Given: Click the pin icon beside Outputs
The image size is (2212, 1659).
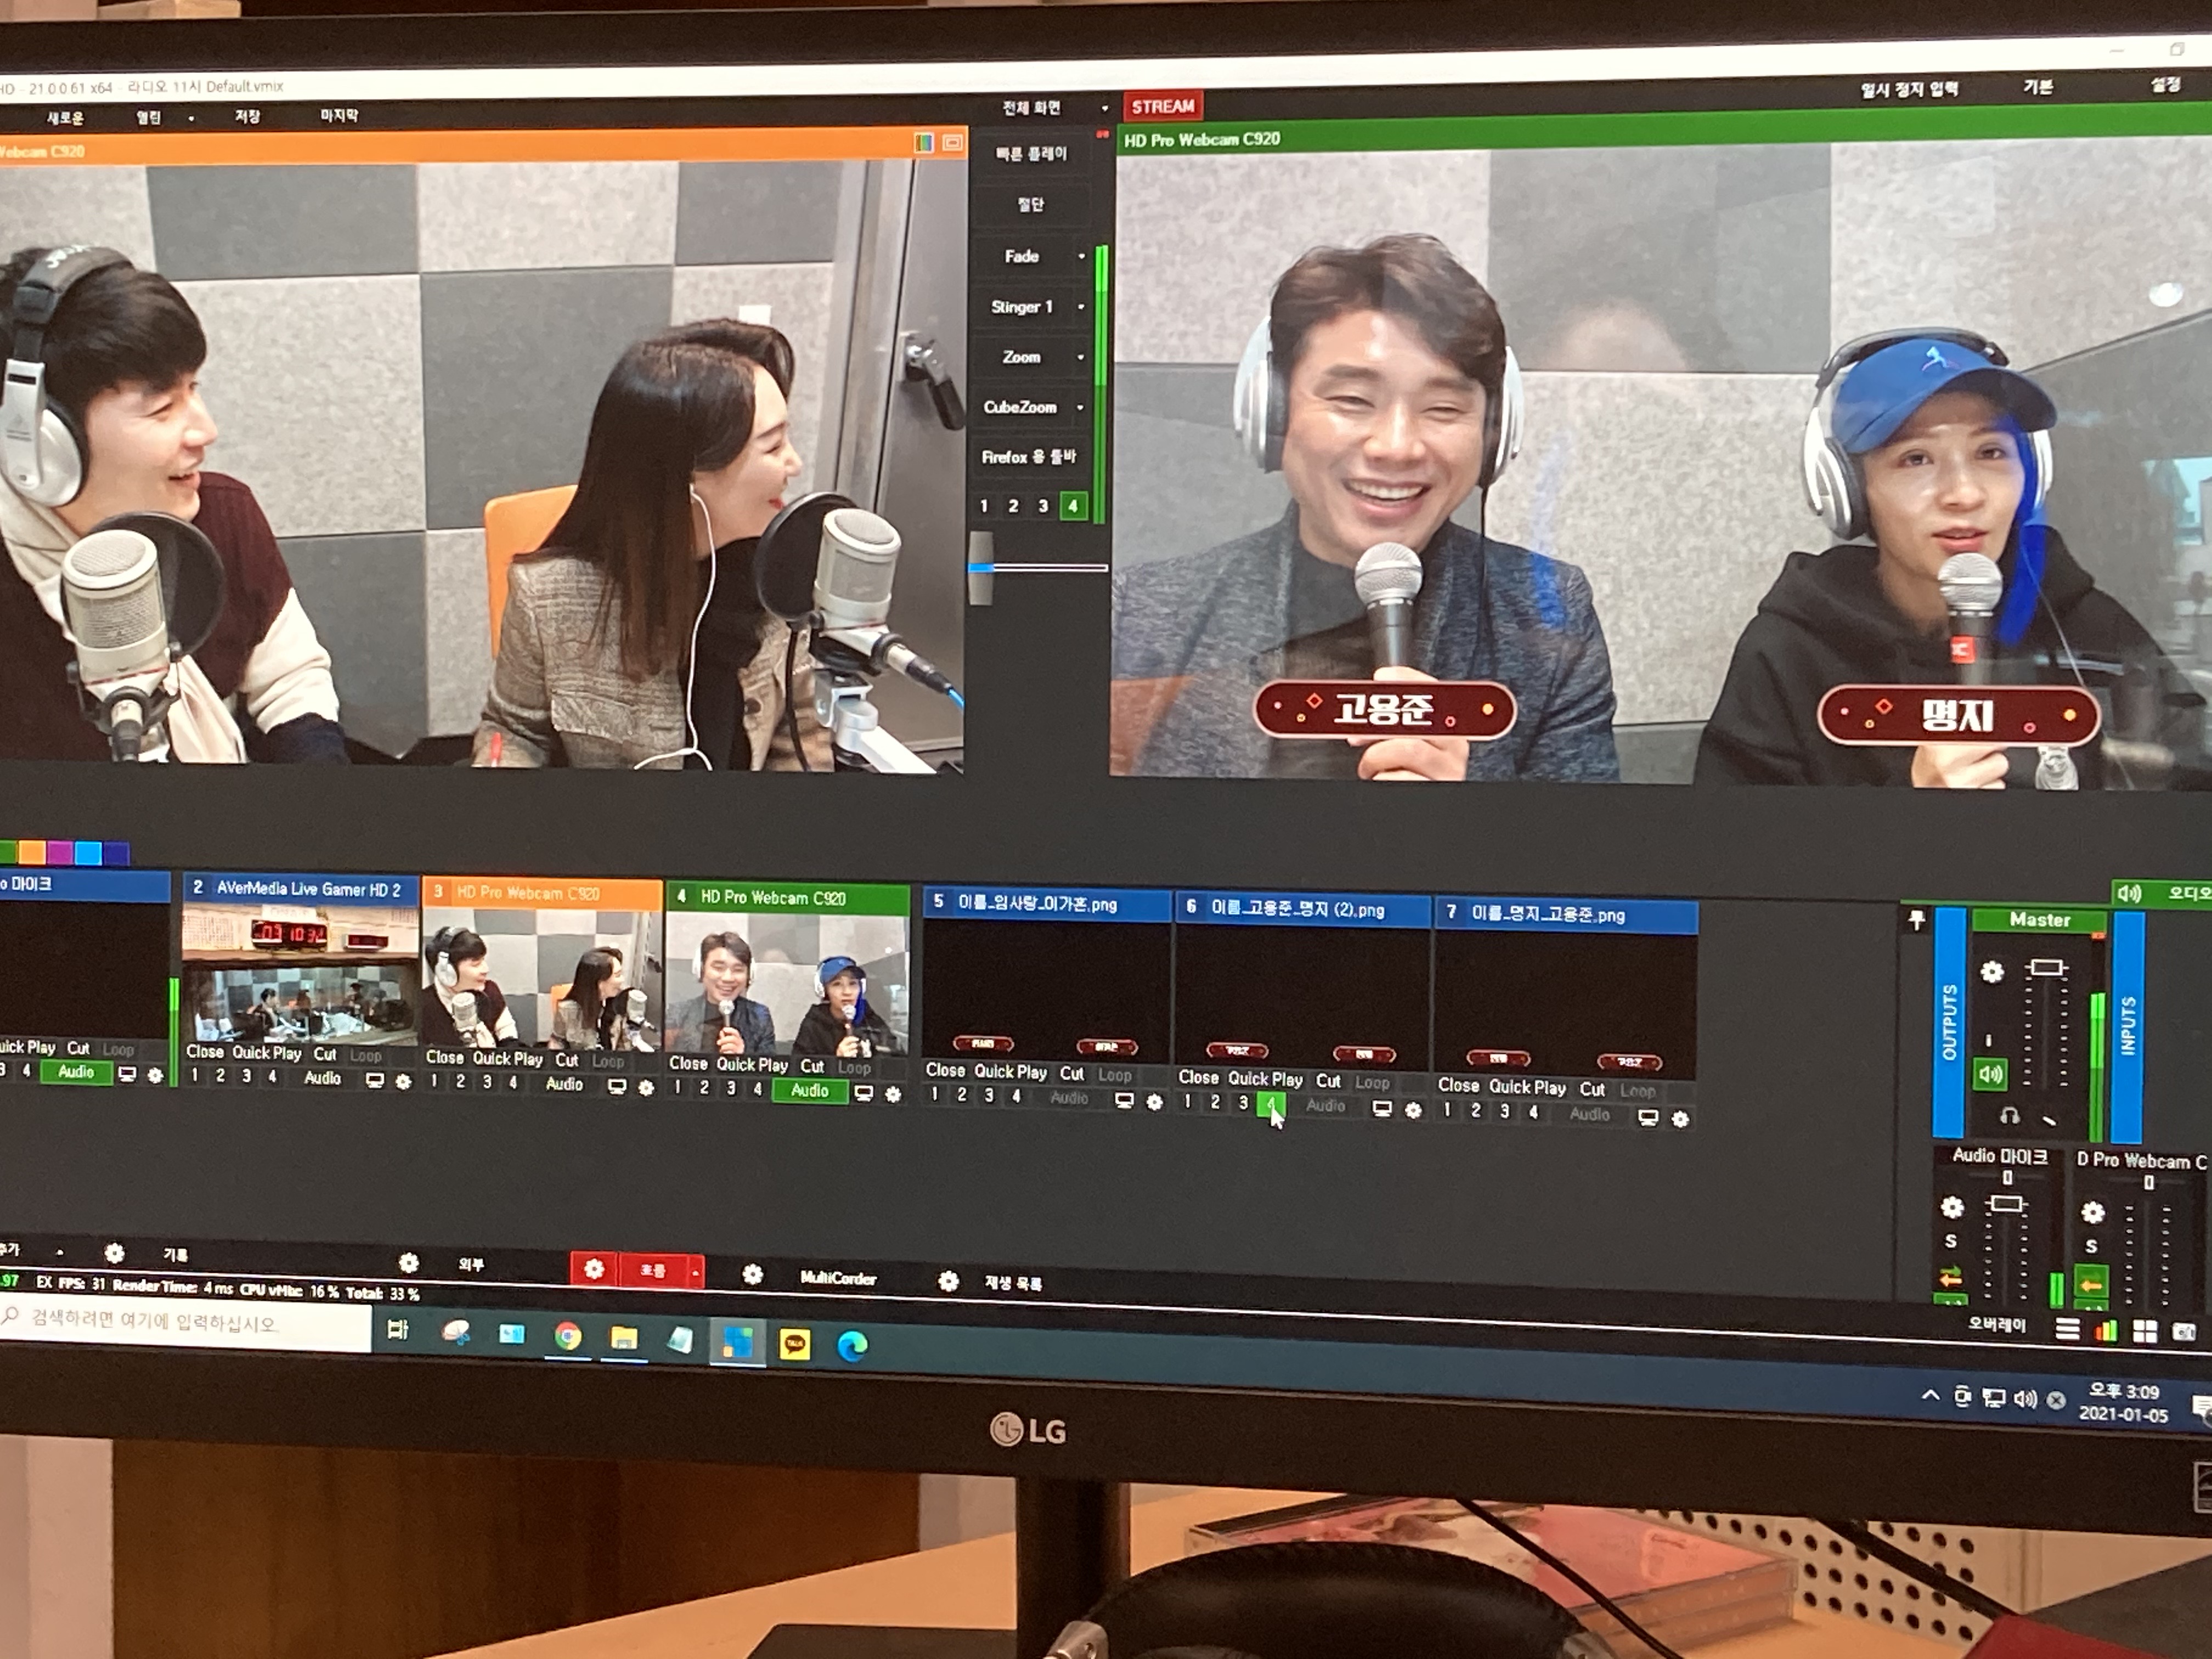Looking at the screenshot, I should [1916, 920].
